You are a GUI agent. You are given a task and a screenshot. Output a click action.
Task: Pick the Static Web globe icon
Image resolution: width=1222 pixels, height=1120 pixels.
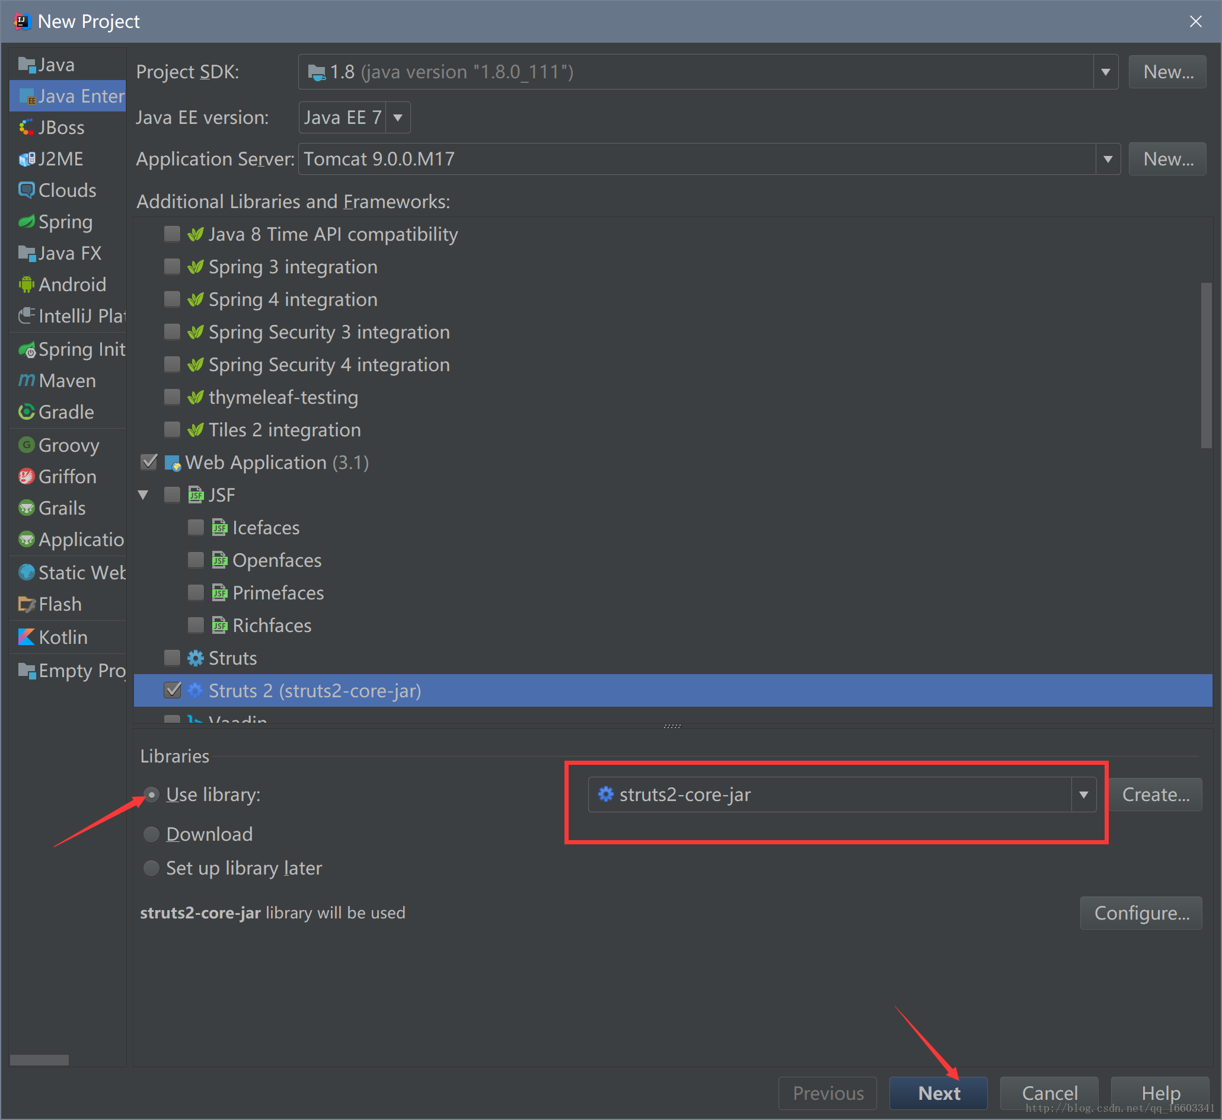coord(27,573)
